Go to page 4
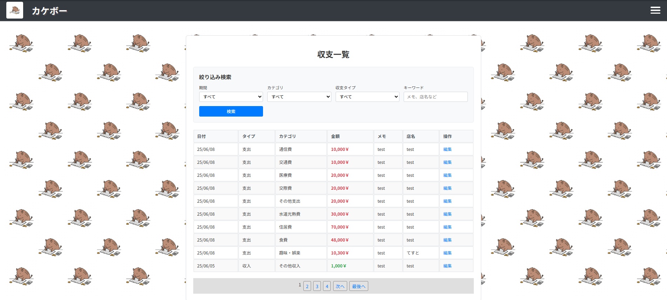 (x=327, y=286)
